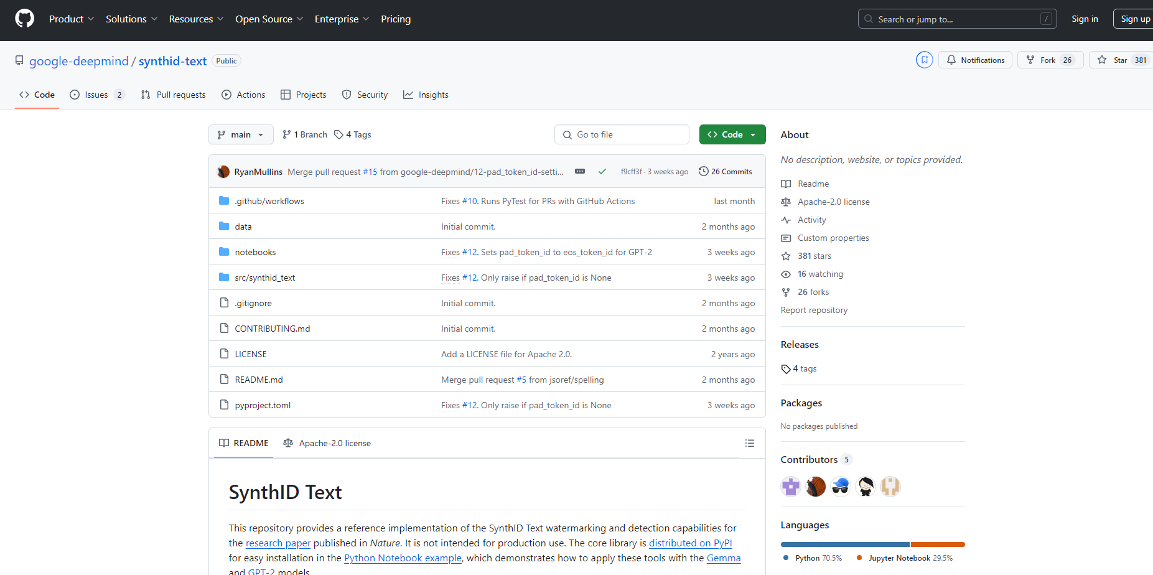Open the main branch dropdown
Image resolution: width=1153 pixels, height=575 pixels.
pos(241,134)
